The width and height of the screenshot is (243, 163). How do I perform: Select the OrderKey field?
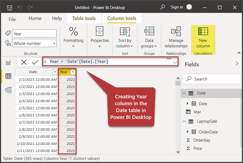(201, 140)
